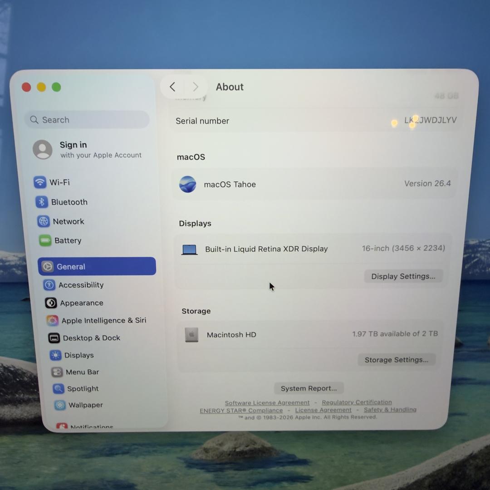Click the Wi-Fi icon in sidebar
The width and height of the screenshot is (490, 490).
click(39, 182)
